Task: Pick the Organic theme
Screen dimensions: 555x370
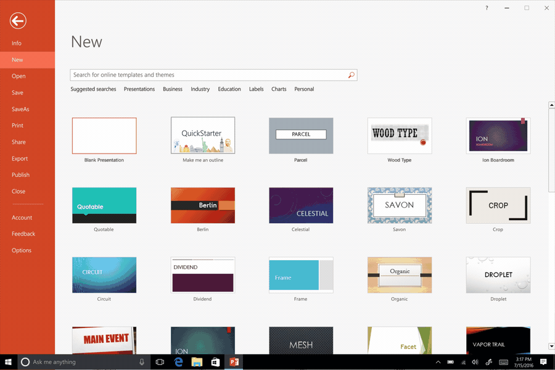Action: pos(400,275)
